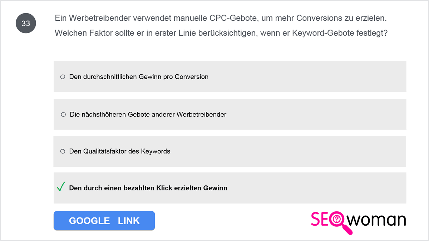Select answer text 'Den Qualitätsfaktor des Keywords'
Screen dimensions: 429x241
point(120,151)
